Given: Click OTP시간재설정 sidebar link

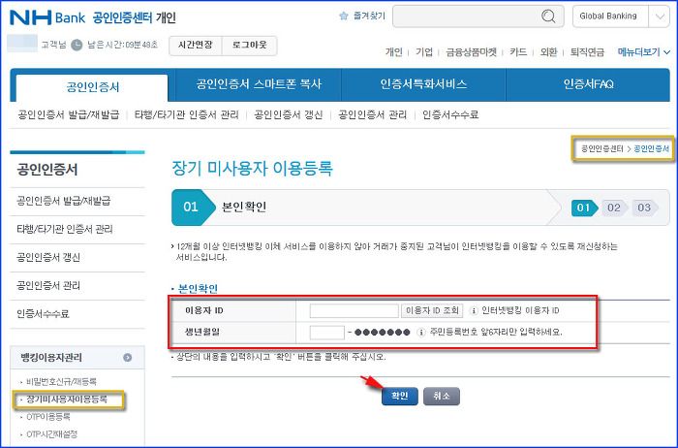Looking at the screenshot, I should (52, 434).
